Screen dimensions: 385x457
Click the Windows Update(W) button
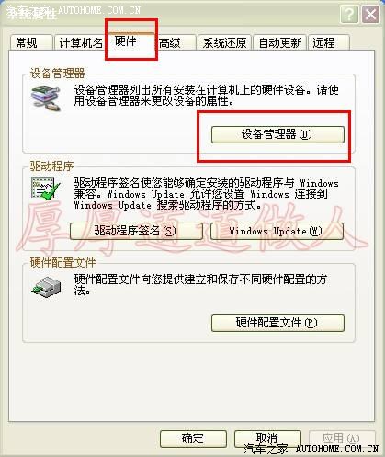point(277,231)
